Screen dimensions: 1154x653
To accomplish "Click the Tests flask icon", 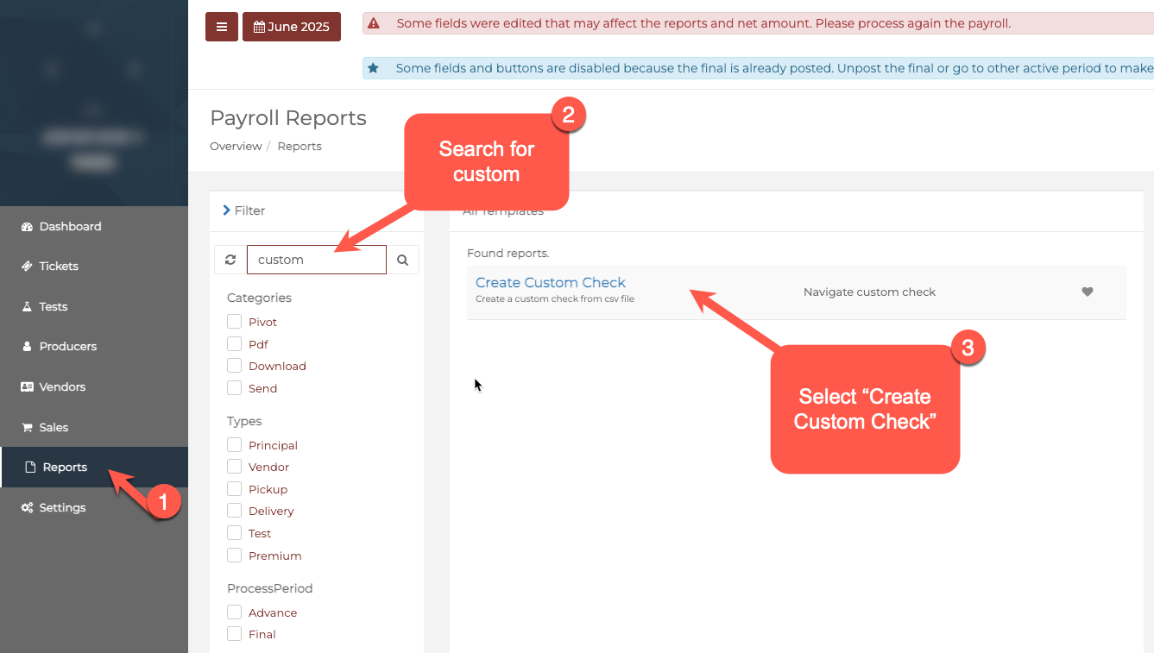I will (27, 307).
